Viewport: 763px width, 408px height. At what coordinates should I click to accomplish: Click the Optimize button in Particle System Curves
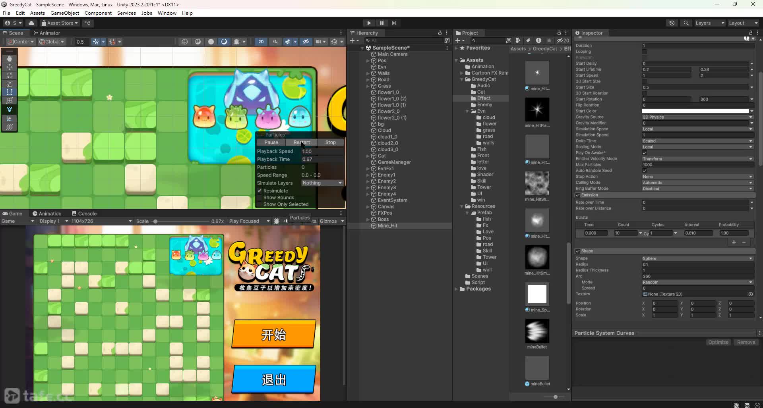pyautogui.click(x=718, y=342)
